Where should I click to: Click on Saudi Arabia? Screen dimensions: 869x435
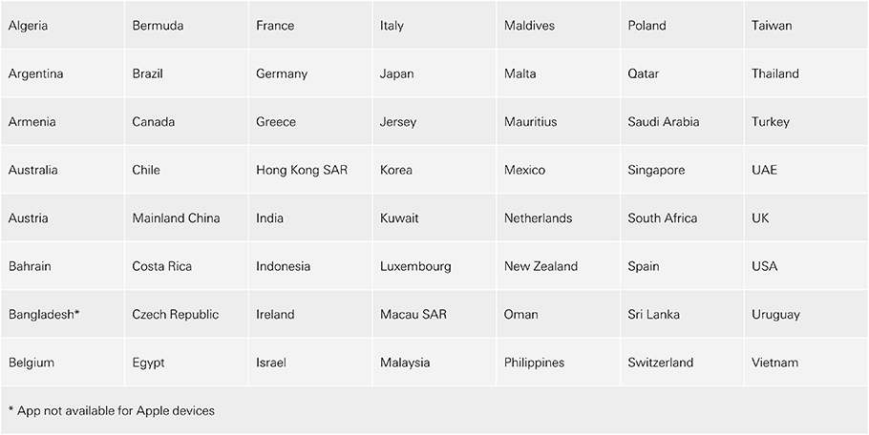[663, 122]
